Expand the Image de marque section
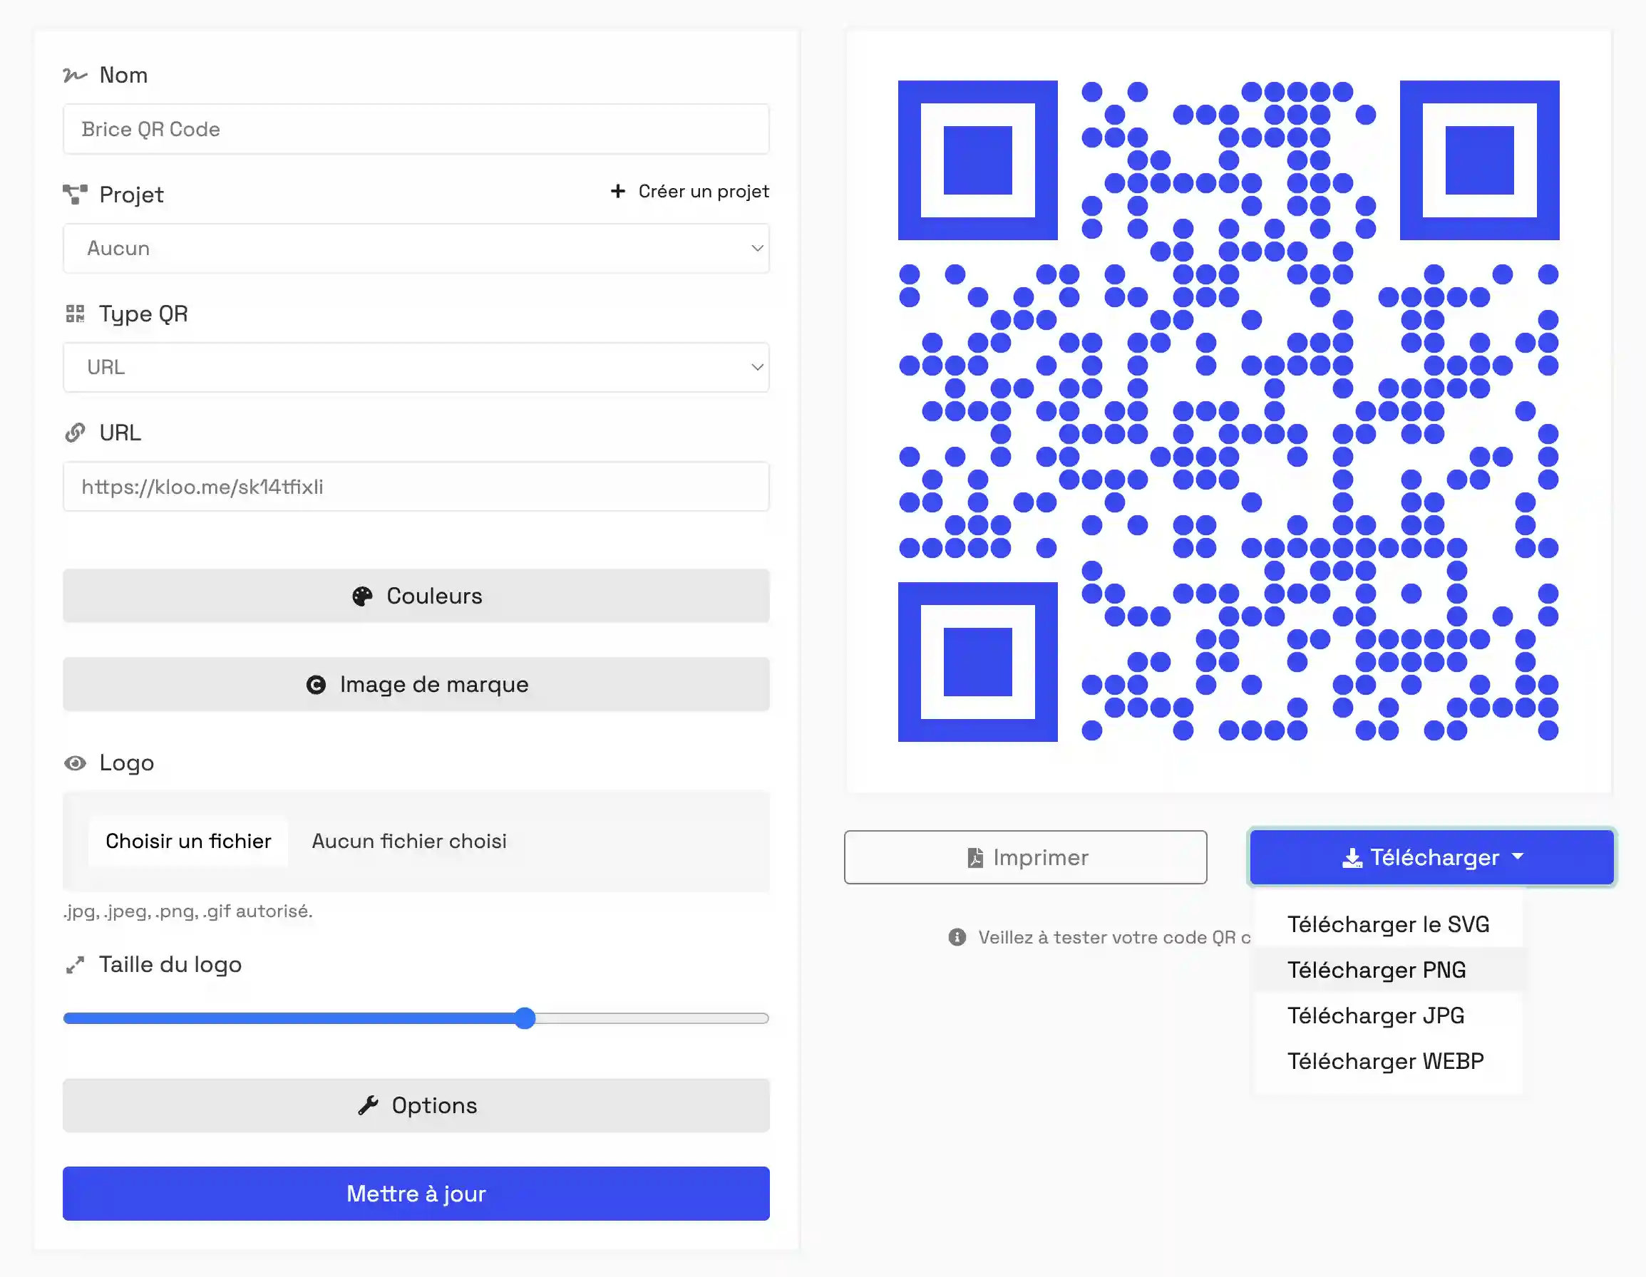This screenshot has width=1646, height=1277. click(416, 685)
